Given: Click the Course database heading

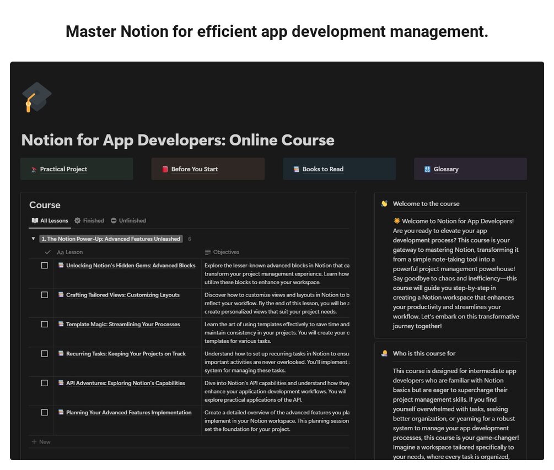Looking at the screenshot, I should 45,205.
